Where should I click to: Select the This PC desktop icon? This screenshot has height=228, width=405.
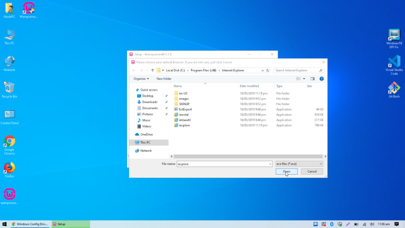click(x=9, y=37)
